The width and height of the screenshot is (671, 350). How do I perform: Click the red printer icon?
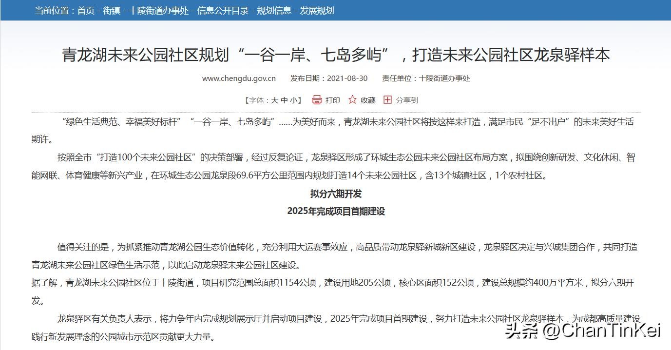pyautogui.click(x=317, y=100)
